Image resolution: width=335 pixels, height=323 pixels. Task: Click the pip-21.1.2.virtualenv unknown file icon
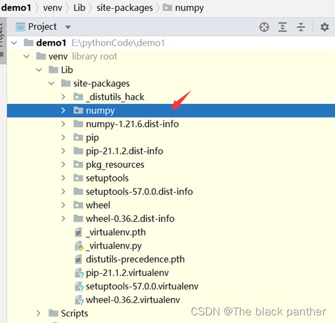[x=79, y=273]
